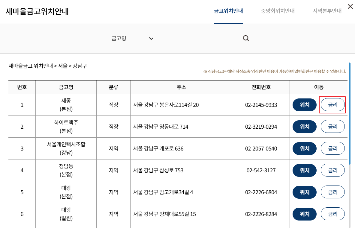355x228 pixels.
Task: Click the 분류 column header
Action: pos(113,87)
